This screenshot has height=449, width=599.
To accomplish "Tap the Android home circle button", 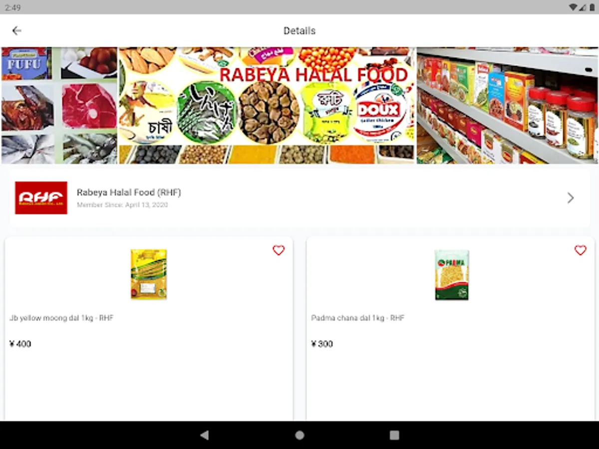I will (x=299, y=435).
